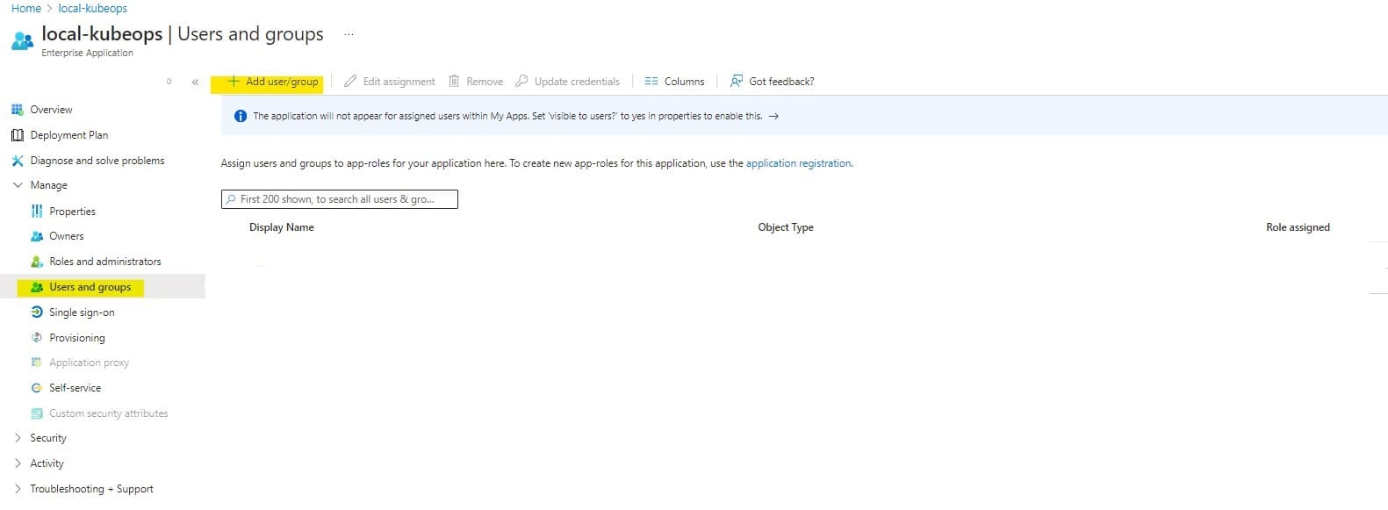Expand Troubleshooting + Support section
The height and width of the screenshot is (510, 1388).
coord(18,489)
